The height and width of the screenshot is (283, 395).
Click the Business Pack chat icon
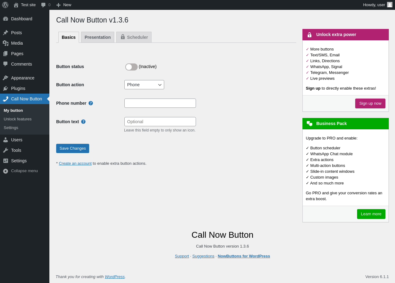pyautogui.click(x=310, y=124)
